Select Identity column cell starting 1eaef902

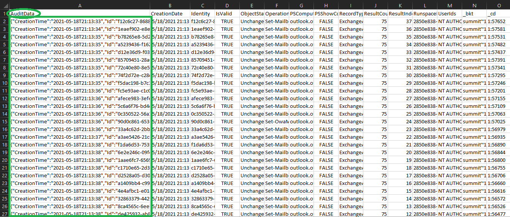[x=202, y=29]
